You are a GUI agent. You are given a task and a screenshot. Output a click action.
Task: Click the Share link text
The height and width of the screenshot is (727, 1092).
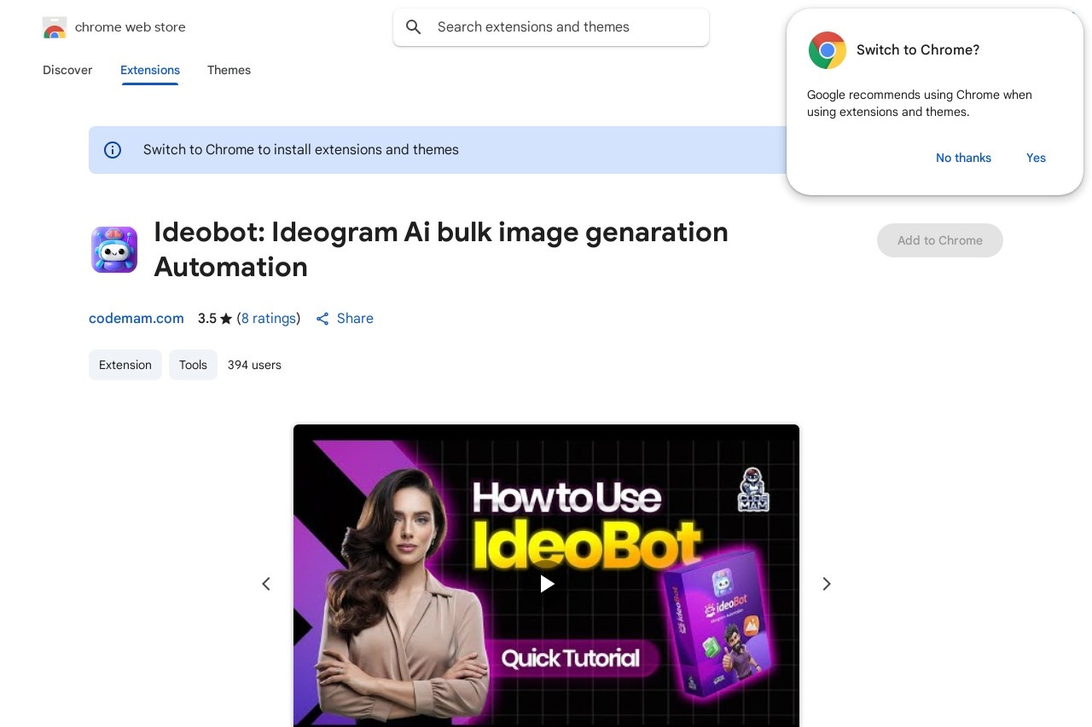355,318
